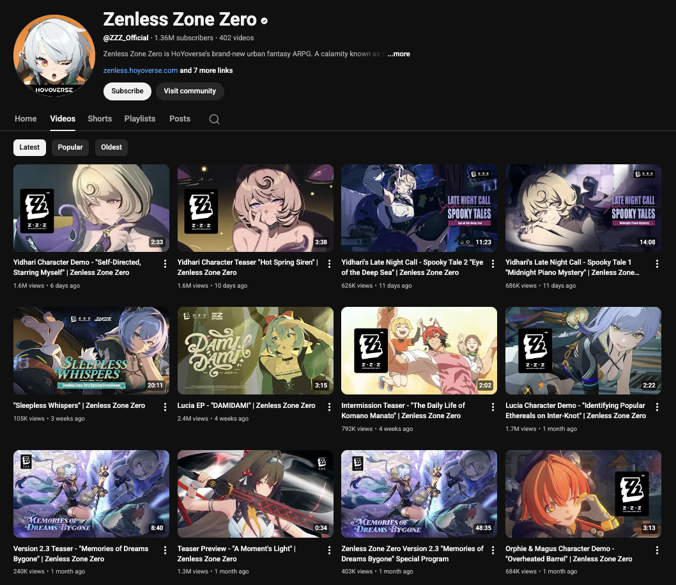The height and width of the screenshot is (585, 676).
Task: Open Version 2.3 Special Program title
Action: 413,554
